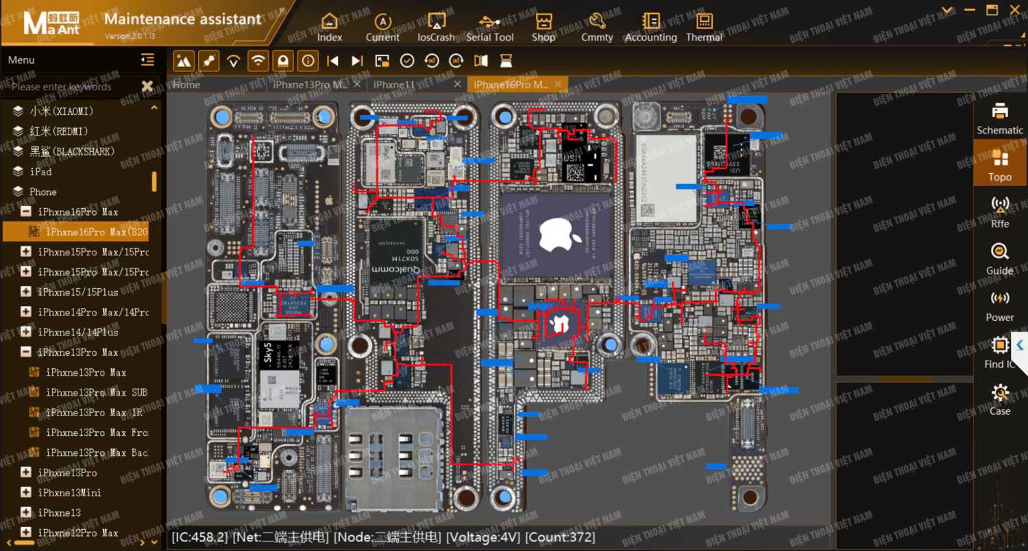Click the [Voltage:4V] status text

(484, 537)
